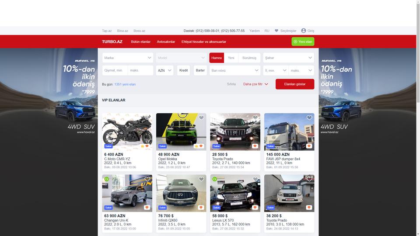420x236 pixels.
Task: Click green badge icon on Changan Uni-K photo
Action: pyautogui.click(x=107, y=179)
